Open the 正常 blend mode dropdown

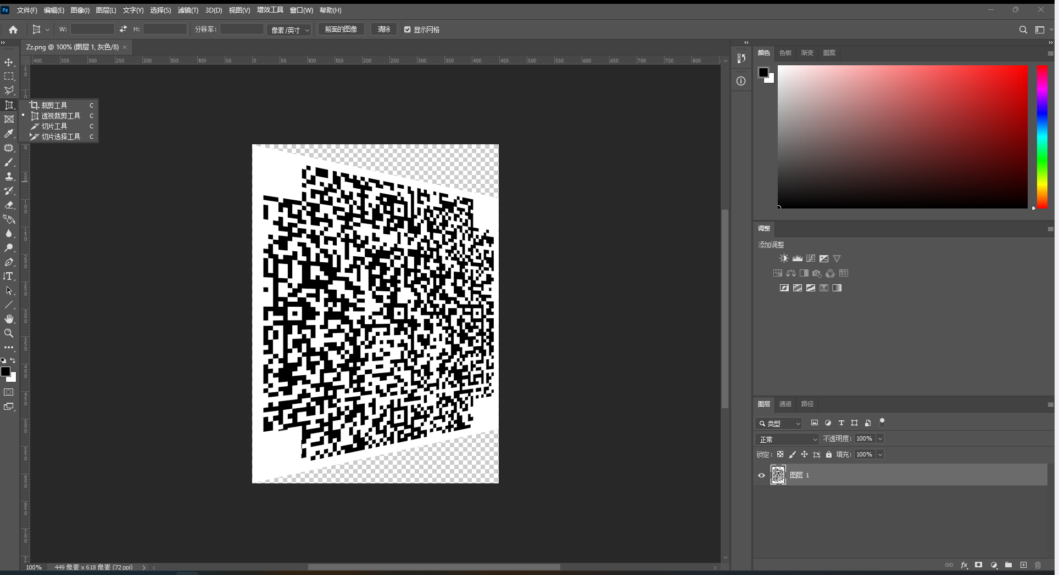pyautogui.click(x=787, y=439)
